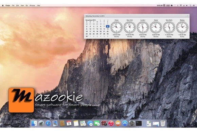
Task: Open volume control in menu bar
Action: 187,5
